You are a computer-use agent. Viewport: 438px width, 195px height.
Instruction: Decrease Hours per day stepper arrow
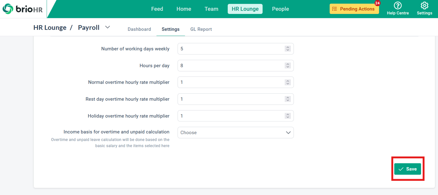288,67
